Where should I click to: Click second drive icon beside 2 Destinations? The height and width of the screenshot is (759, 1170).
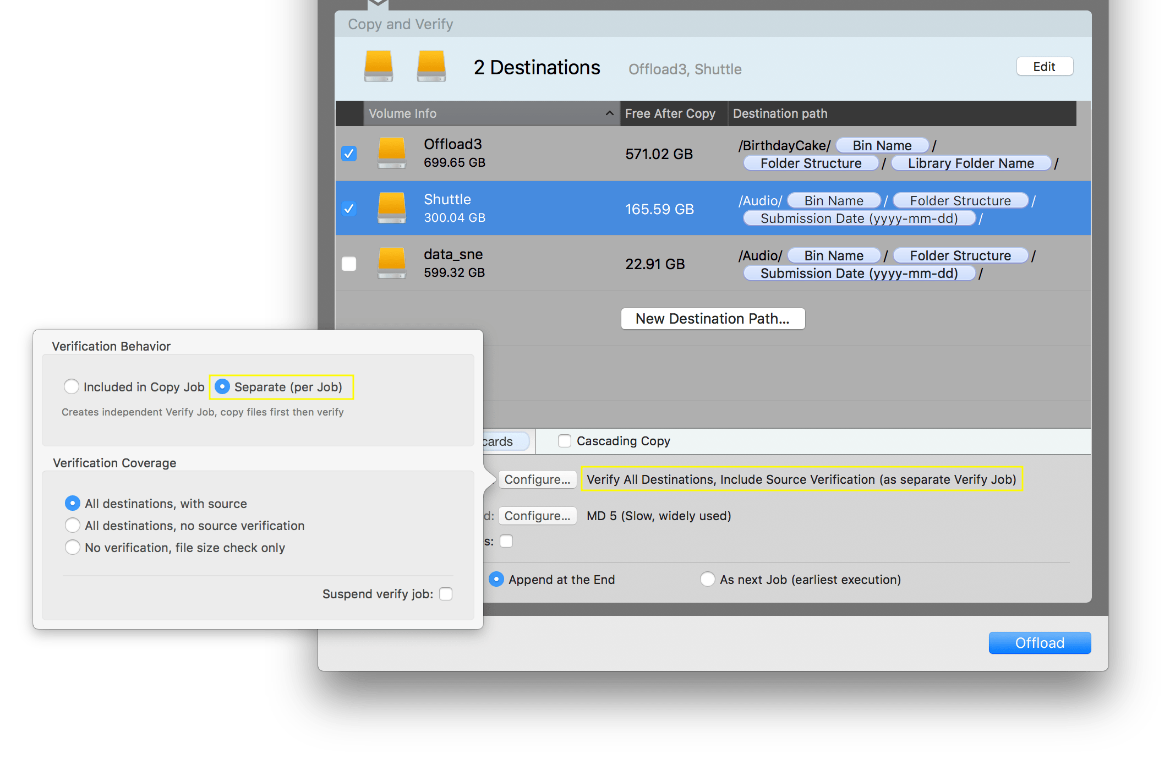pyautogui.click(x=431, y=66)
